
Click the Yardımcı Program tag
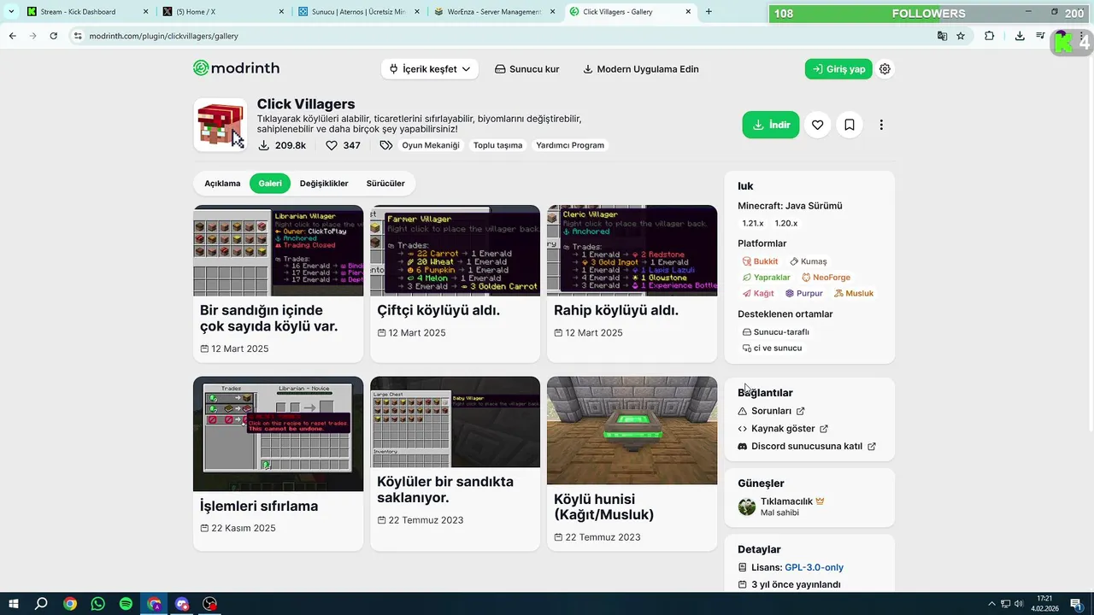click(570, 145)
